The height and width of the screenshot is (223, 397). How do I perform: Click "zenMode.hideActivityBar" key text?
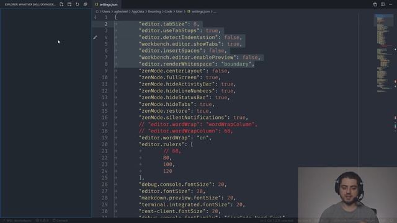[178, 84]
